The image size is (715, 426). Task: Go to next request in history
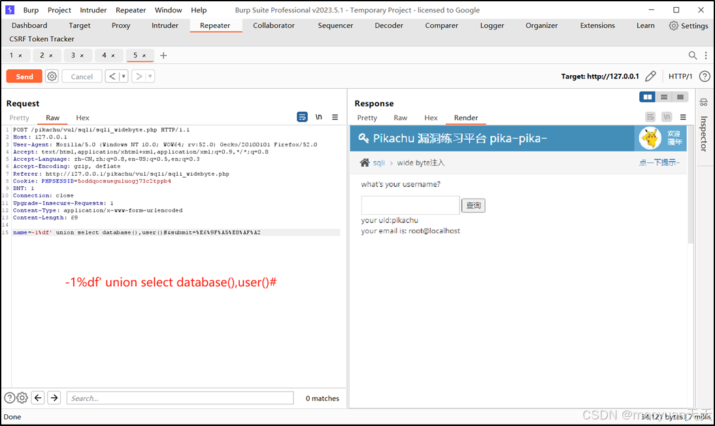coord(139,76)
